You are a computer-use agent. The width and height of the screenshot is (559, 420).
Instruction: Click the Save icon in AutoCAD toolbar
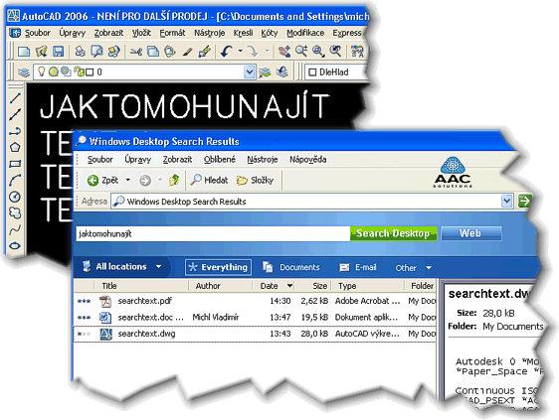pos(58,52)
